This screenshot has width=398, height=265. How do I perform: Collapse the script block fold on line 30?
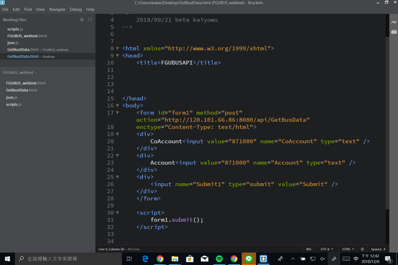pos(117,212)
